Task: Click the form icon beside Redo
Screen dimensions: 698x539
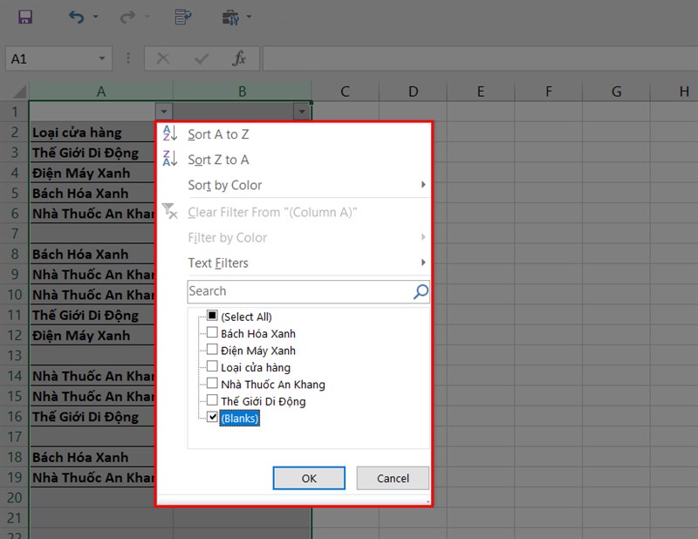Action: coord(182,17)
